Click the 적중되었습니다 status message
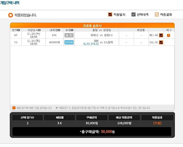Image resolution: width=183 pixels, height=147 pixels. click(x=26, y=15)
